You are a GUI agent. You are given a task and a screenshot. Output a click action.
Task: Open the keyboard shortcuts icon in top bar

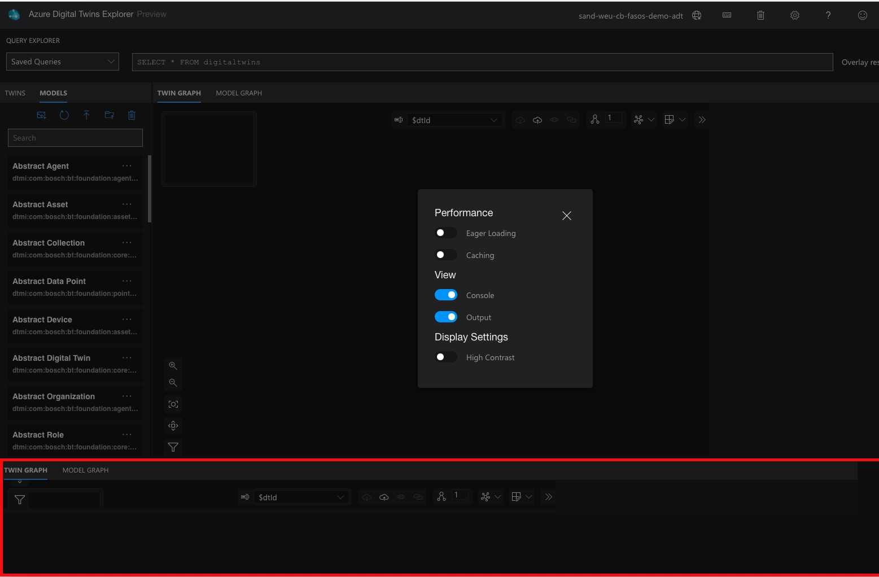(727, 15)
